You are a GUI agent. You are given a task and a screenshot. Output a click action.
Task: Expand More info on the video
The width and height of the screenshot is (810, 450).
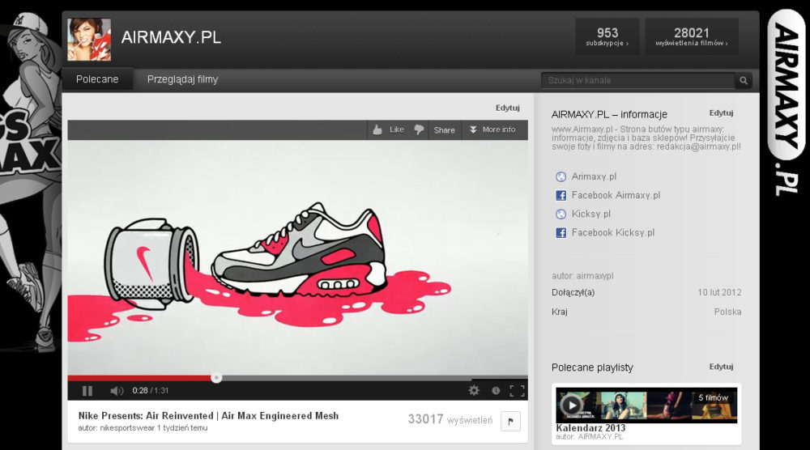point(492,129)
